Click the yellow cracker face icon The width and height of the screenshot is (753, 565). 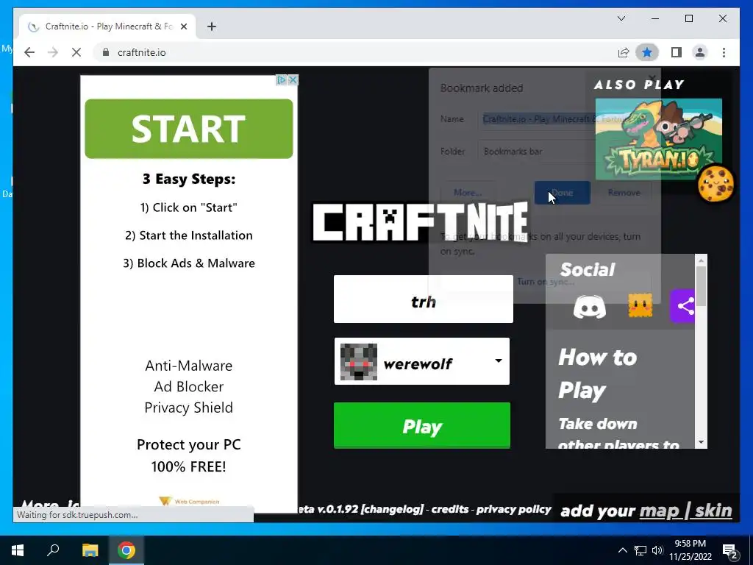click(640, 305)
